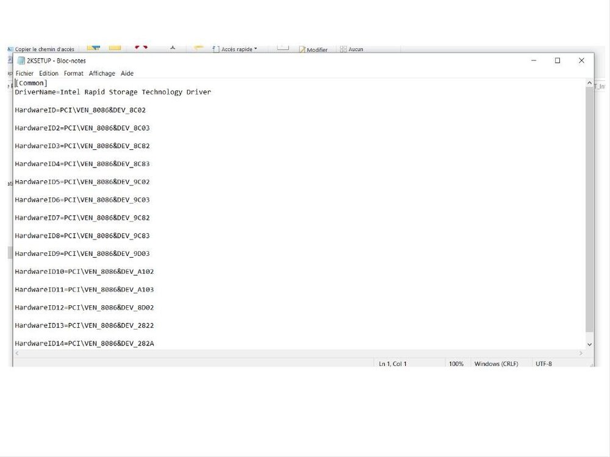Open the Aide menu
The image size is (610, 457).
[x=127, y=73]
